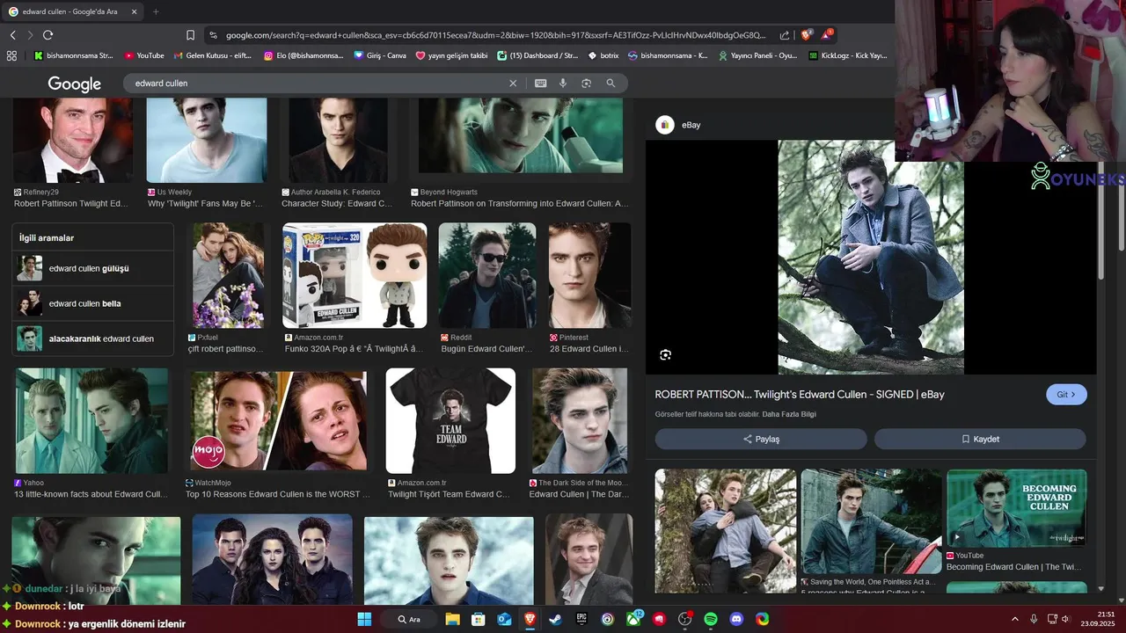Open the Funko Pop Edward Cullen thumbnail

coord(355,275)
